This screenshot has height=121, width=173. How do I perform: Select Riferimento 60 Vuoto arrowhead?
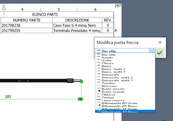pos(125,103)
